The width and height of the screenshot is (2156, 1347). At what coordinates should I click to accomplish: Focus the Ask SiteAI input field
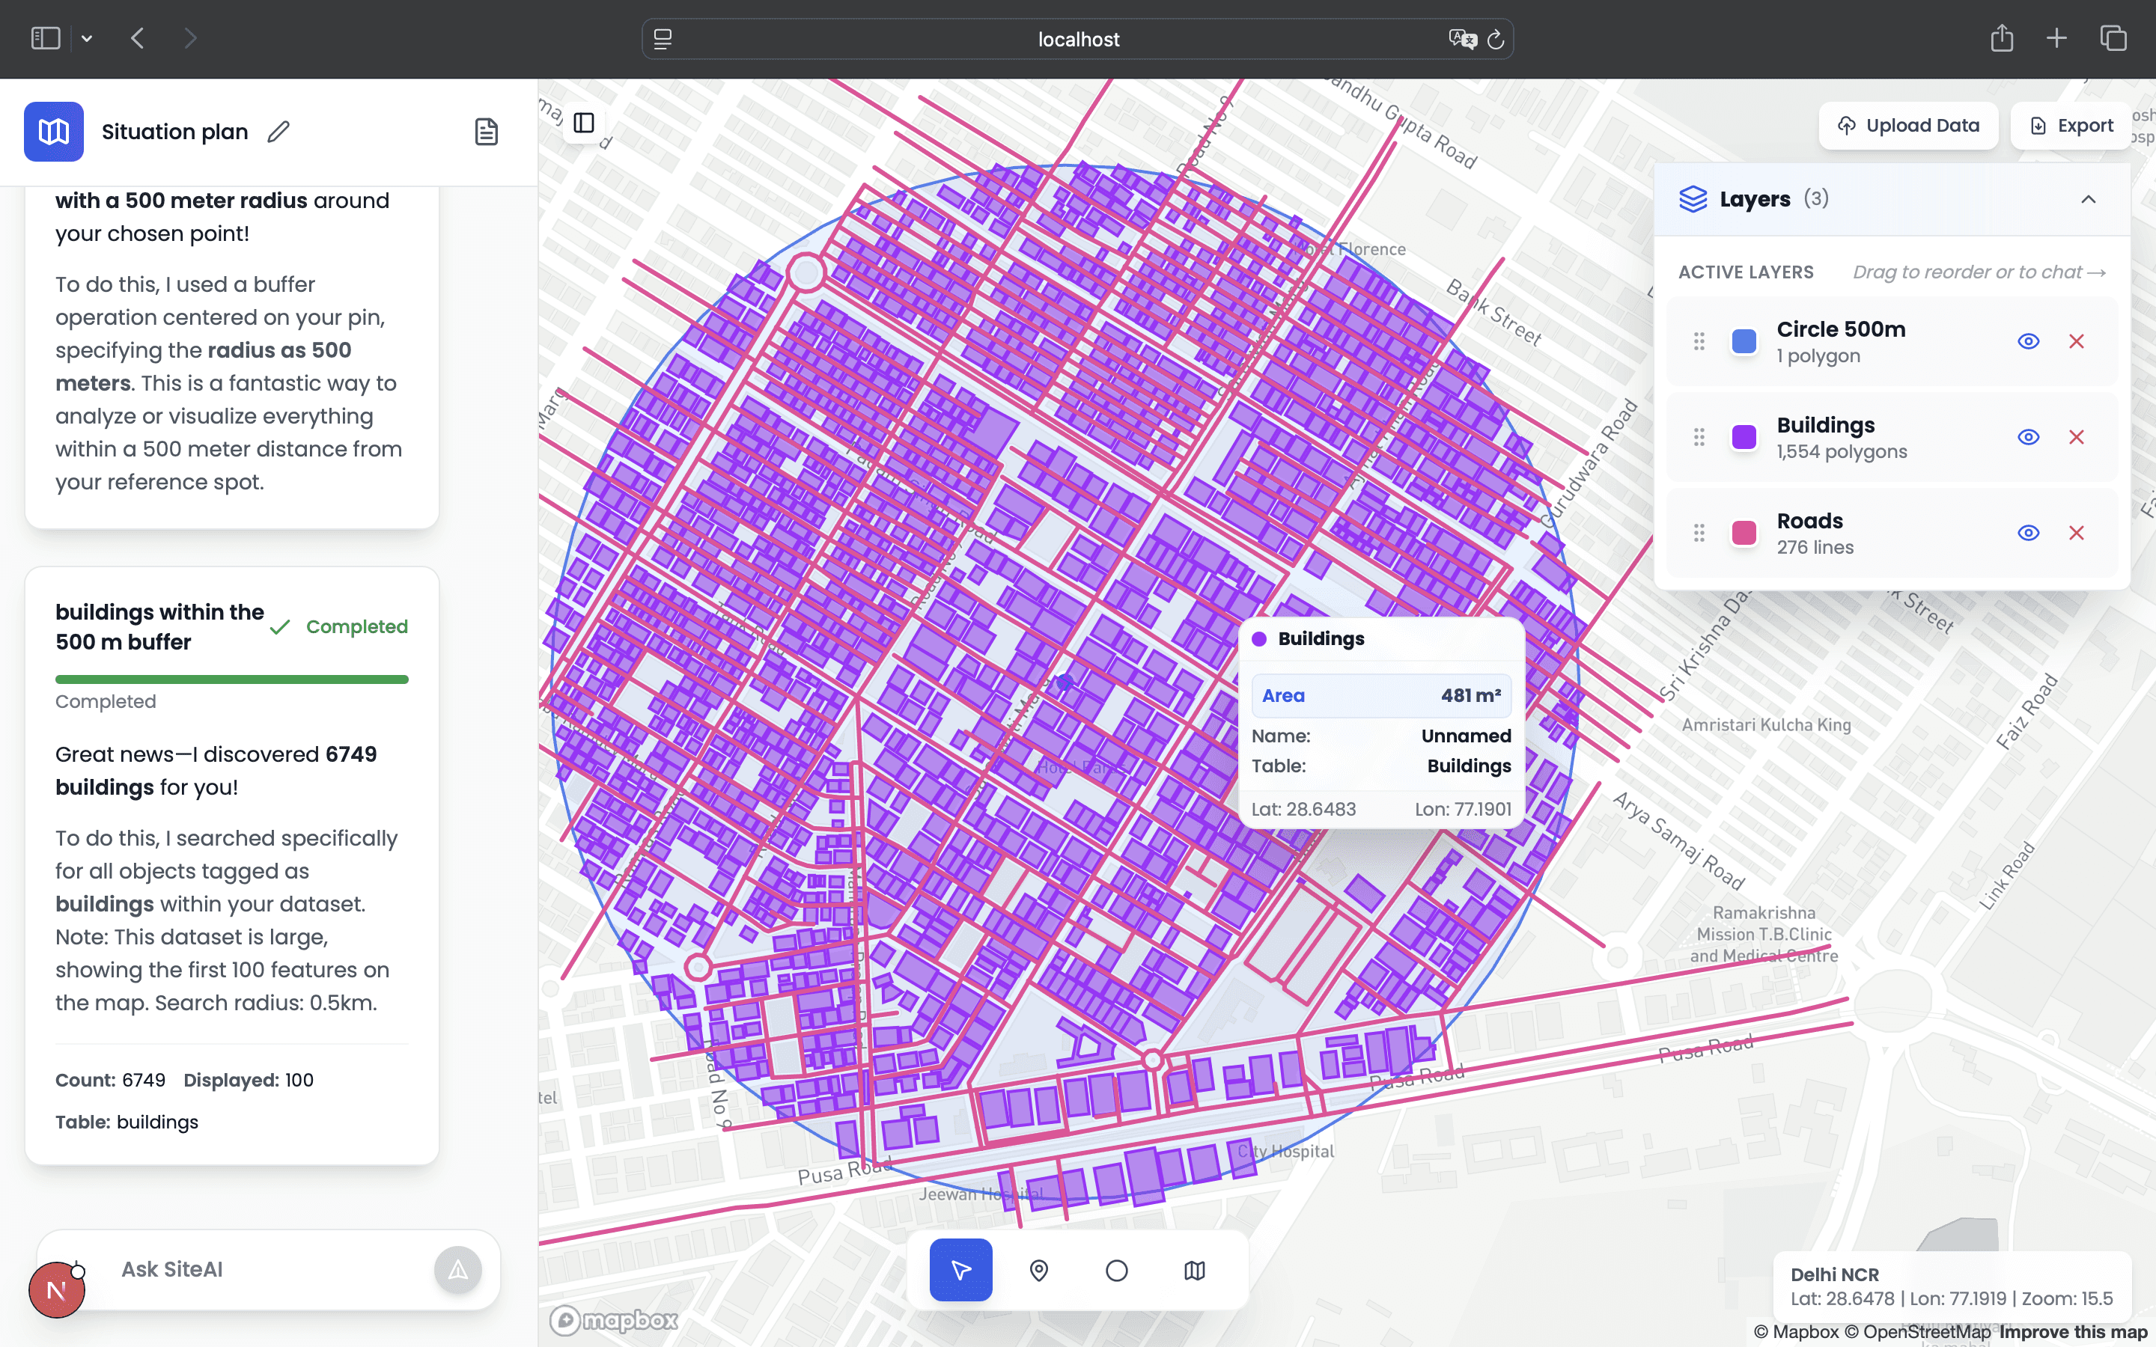(267, 1269)
